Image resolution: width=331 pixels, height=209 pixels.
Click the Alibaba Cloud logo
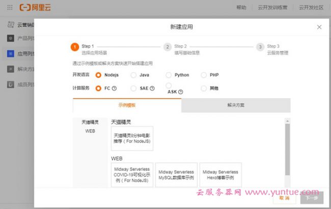[x=35, y=8]
